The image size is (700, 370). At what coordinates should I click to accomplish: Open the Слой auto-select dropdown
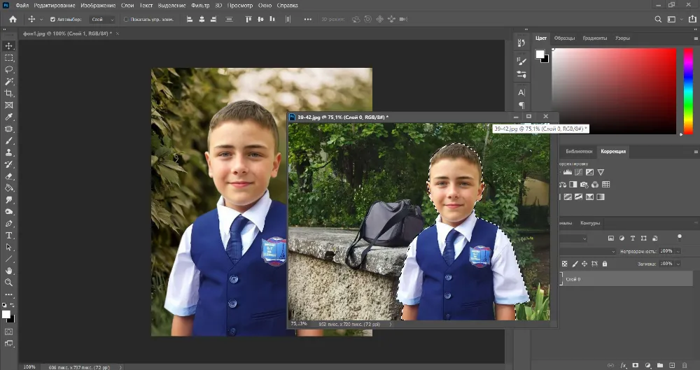(x=103, y=20)
